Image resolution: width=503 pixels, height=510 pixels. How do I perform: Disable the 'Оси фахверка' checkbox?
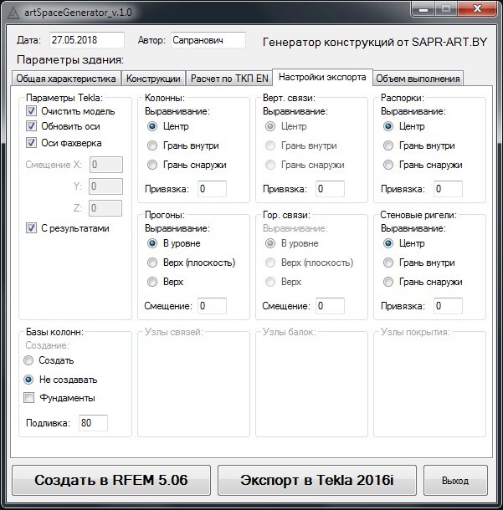pos(32,142)
